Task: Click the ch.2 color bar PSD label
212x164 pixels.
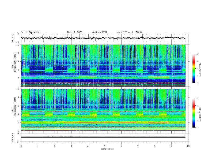Action: [x=200, y=114]
